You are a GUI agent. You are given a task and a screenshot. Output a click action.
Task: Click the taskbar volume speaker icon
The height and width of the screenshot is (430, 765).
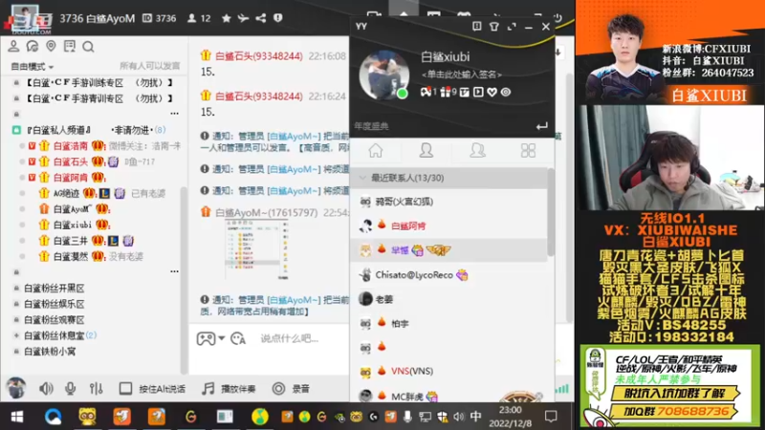(x=459, y=417)
